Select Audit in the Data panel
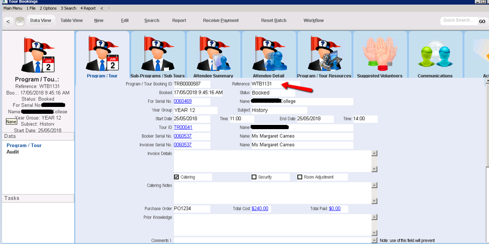Viewport: 489px width, 244px height. tap(13, 152)
